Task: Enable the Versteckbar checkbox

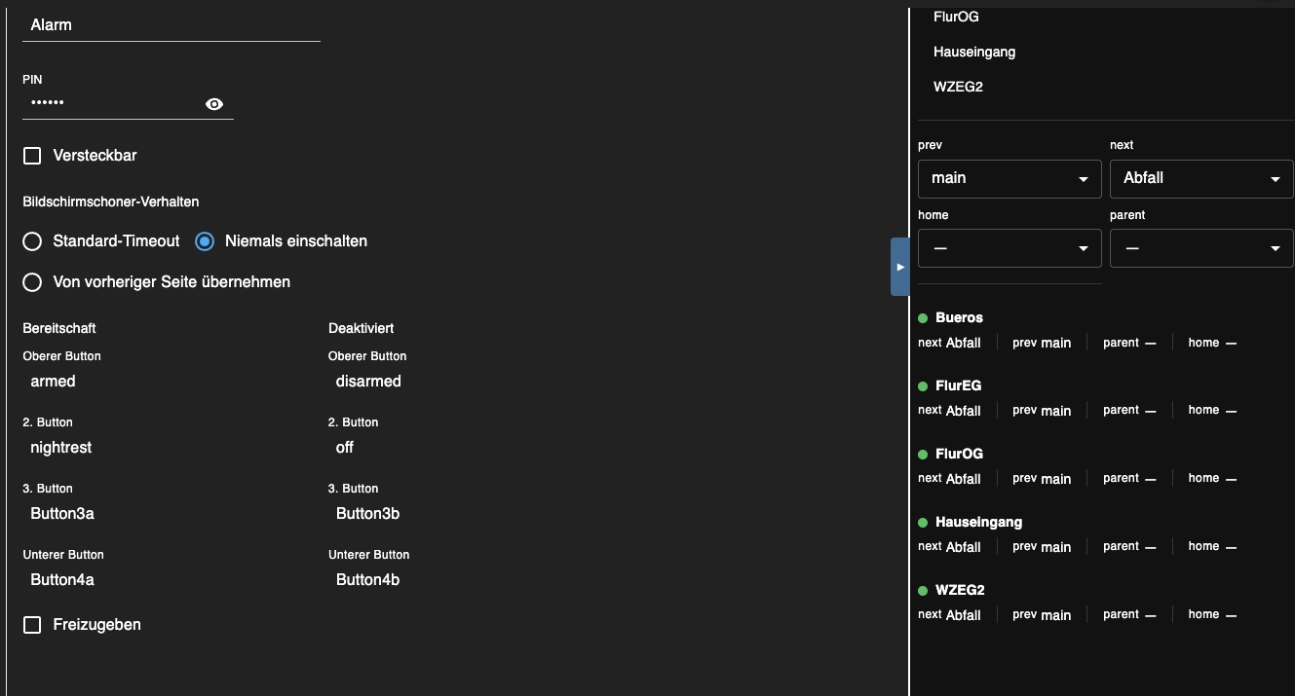Action: 33,156
